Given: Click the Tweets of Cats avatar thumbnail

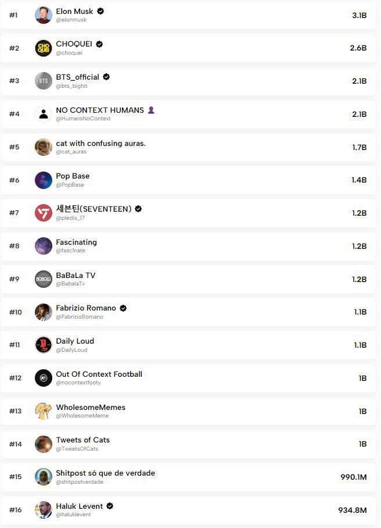Looking at the screenshot, I should click(44, 444).
